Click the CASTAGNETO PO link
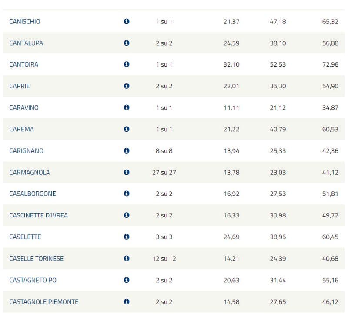Viewport: 348px width, 324px height. [33, 280]
